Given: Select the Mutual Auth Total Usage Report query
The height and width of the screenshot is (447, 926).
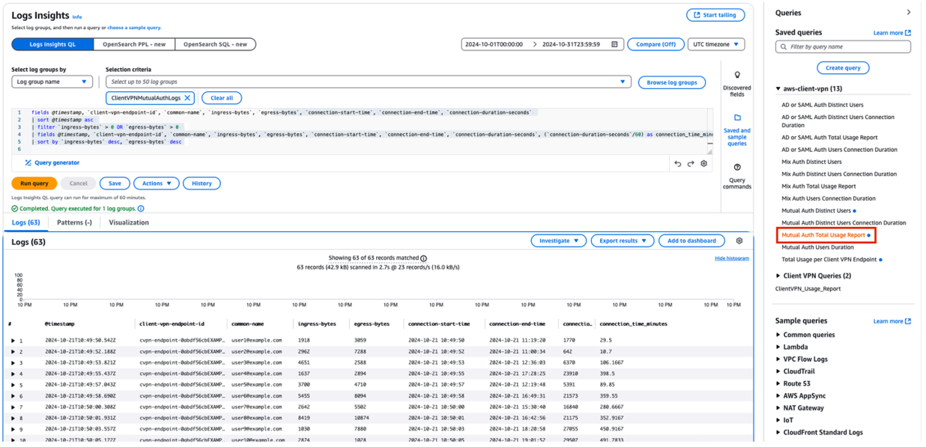Looking at the screenshot, I should (825, 235).
